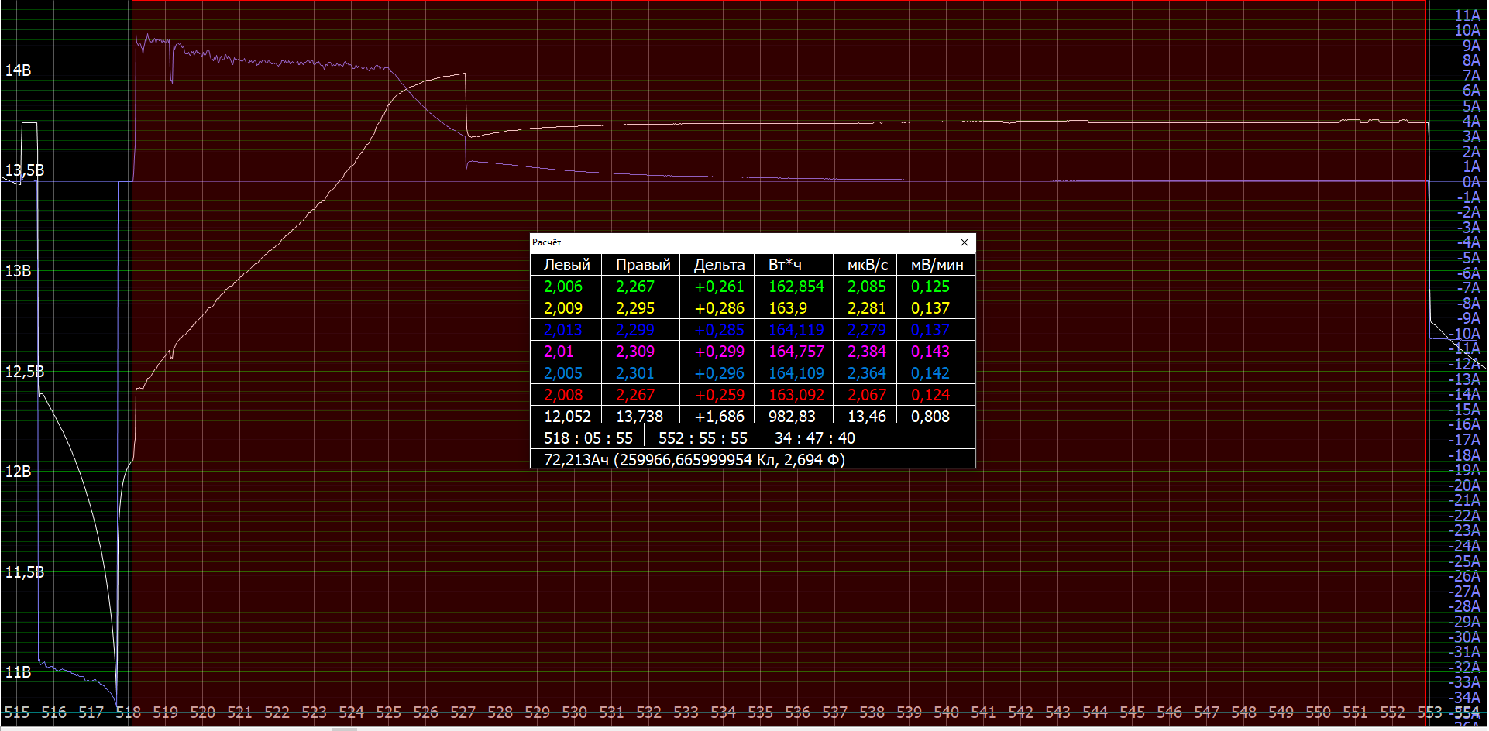
Task: Click the 14В label on voltage axis
Action: [18, 70]
